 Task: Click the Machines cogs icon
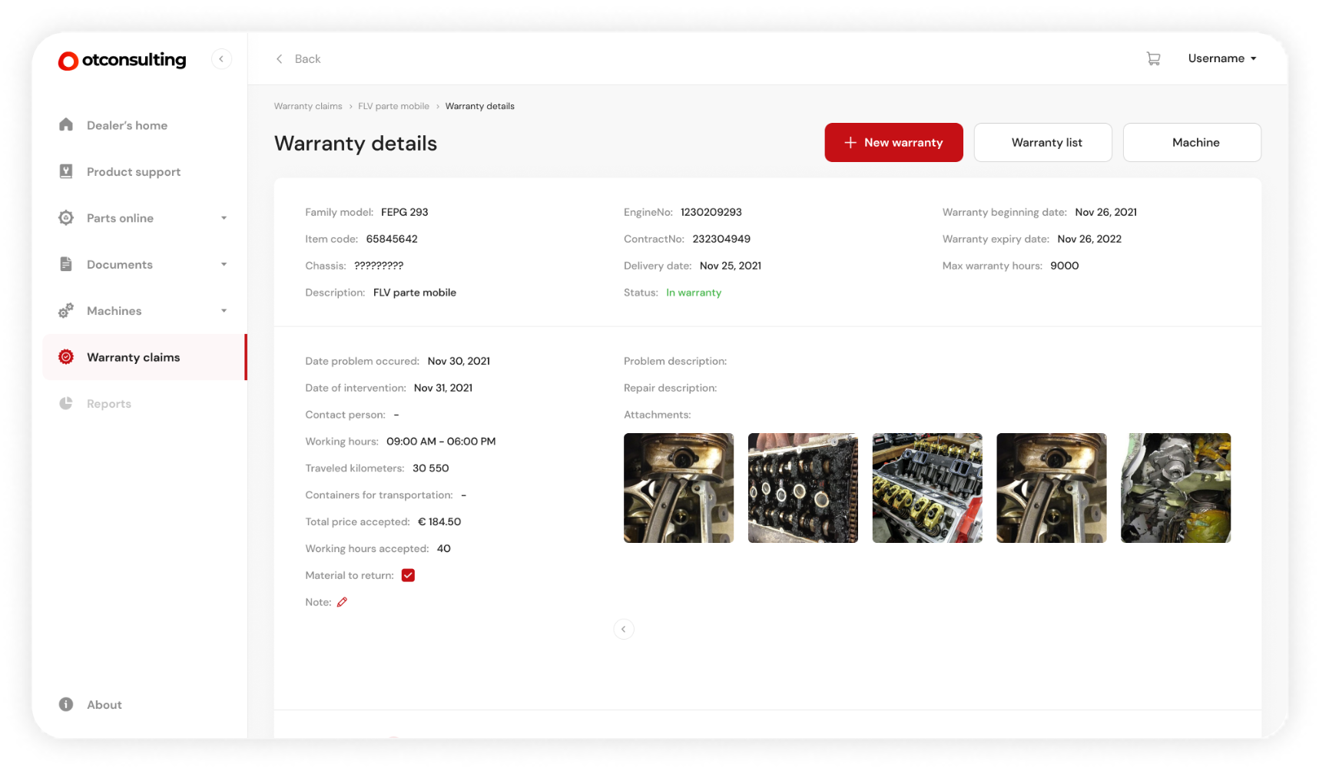click(66, 310)
